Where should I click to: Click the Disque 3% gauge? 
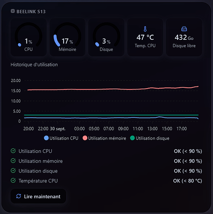coord(106,37)
